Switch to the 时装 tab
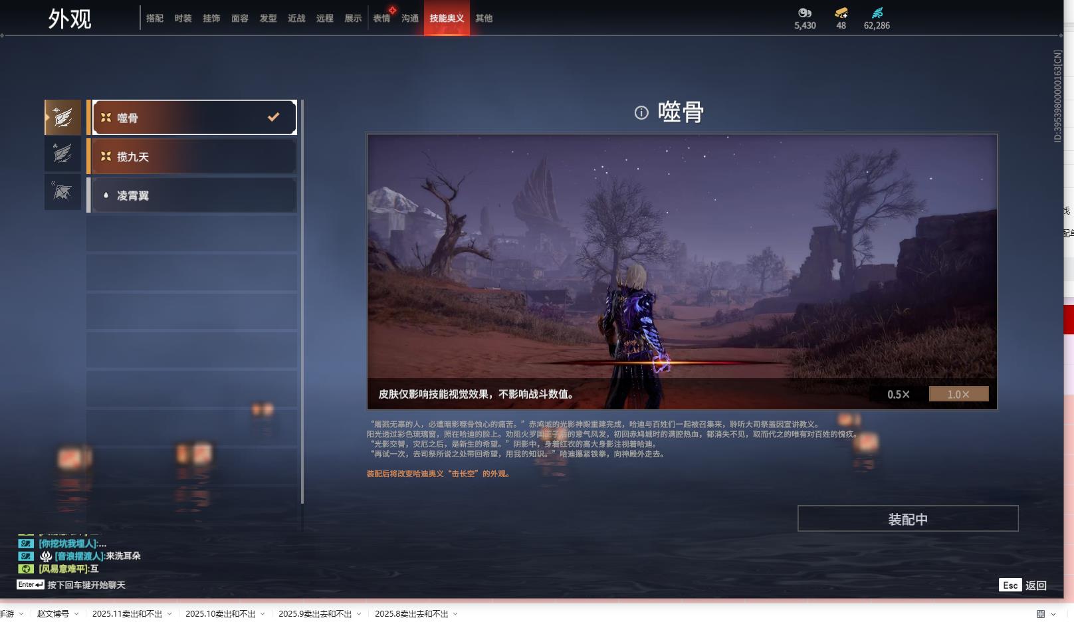Image resolution: width=1074 pixels, height=624 pixels. tap(183, 19)
